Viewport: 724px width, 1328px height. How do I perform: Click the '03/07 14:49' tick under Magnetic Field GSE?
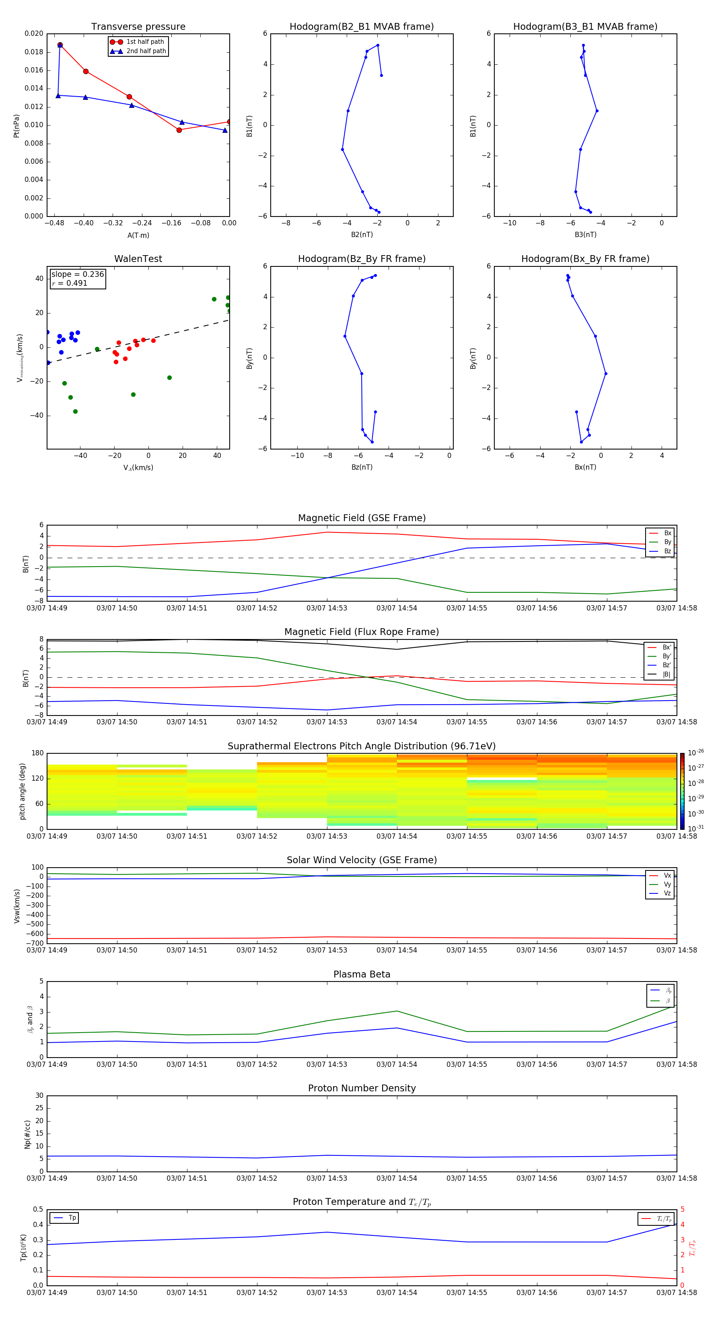47,608
